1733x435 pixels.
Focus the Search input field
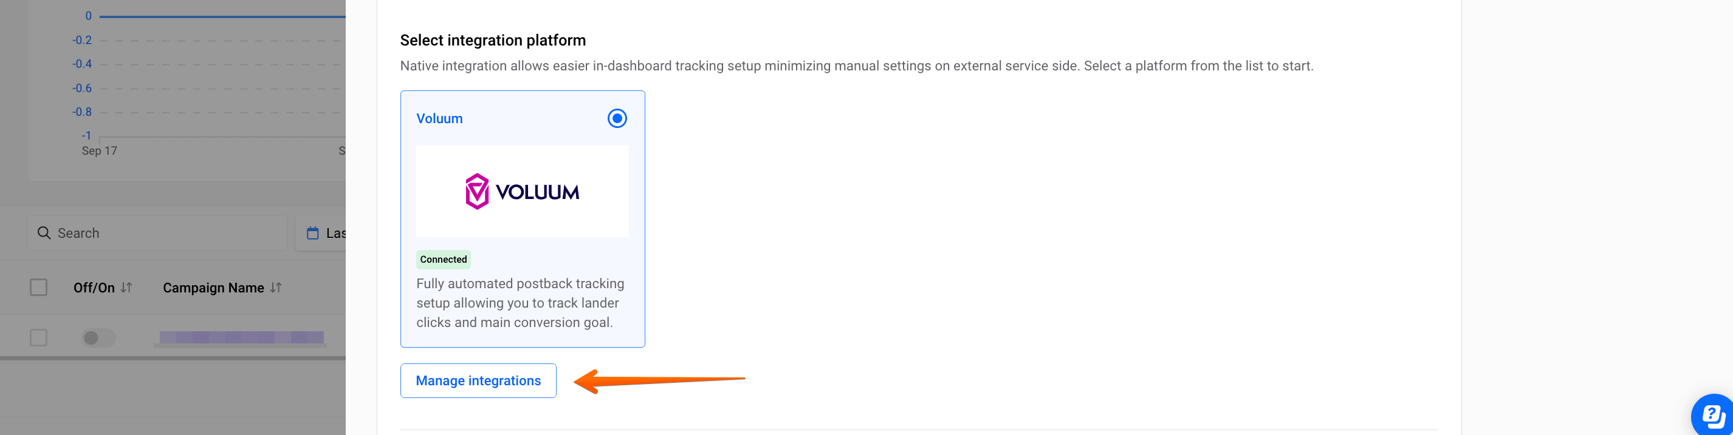[x=162, y=233]
